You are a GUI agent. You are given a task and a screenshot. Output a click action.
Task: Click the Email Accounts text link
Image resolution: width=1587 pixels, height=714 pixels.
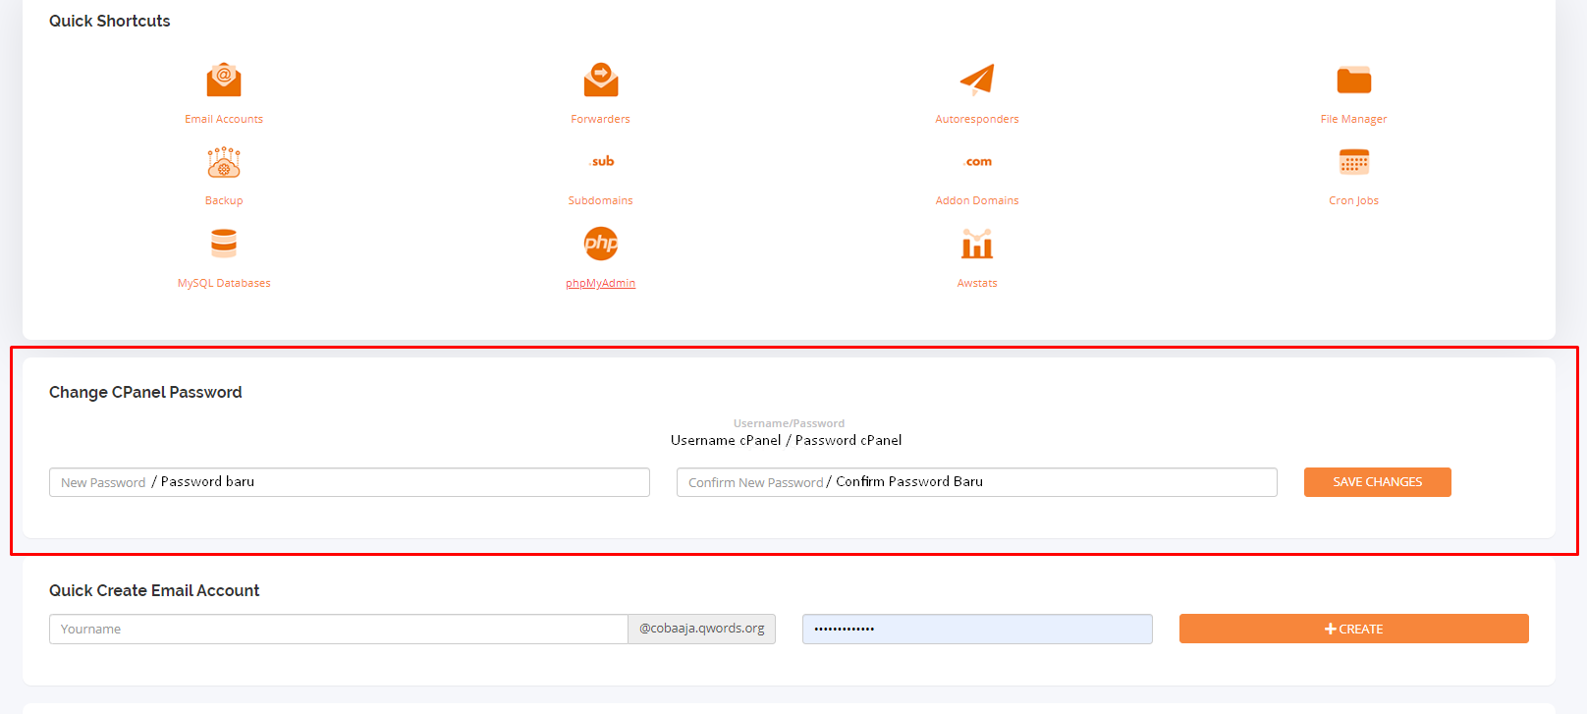(224, 120)
